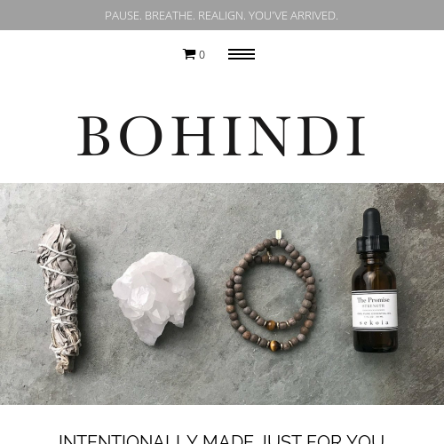Select the sage smudge bundle in hero image

pos(59,297)
